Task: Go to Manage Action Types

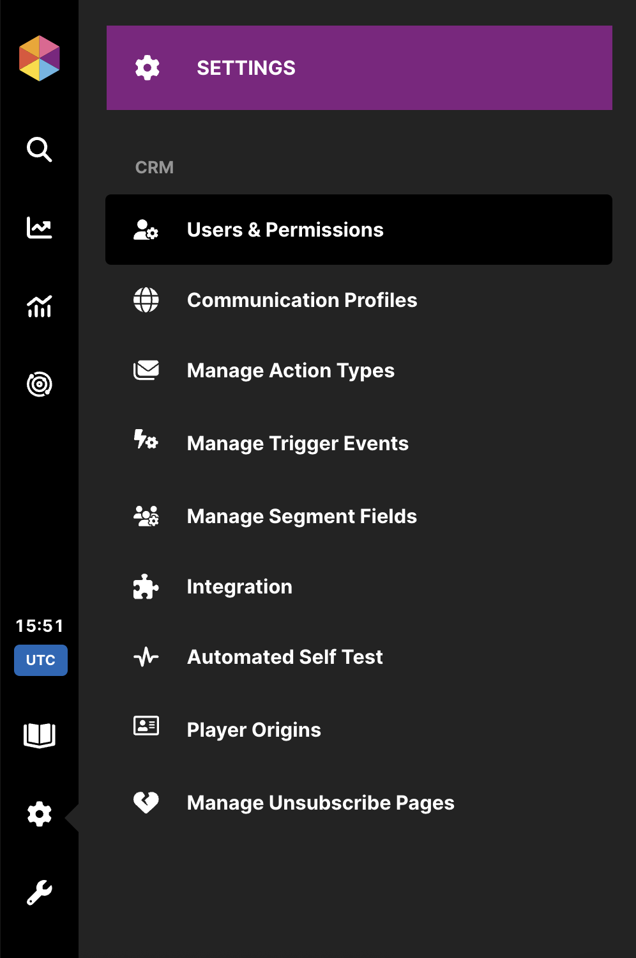Action: (x=291, y=371)
